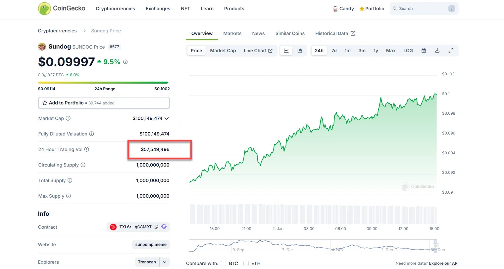504x269 pixels.
Task: Open the Explore our API link
Action: point(443,263)
